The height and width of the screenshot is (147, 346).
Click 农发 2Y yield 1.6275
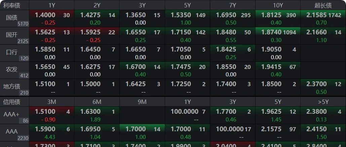point(90,67)
